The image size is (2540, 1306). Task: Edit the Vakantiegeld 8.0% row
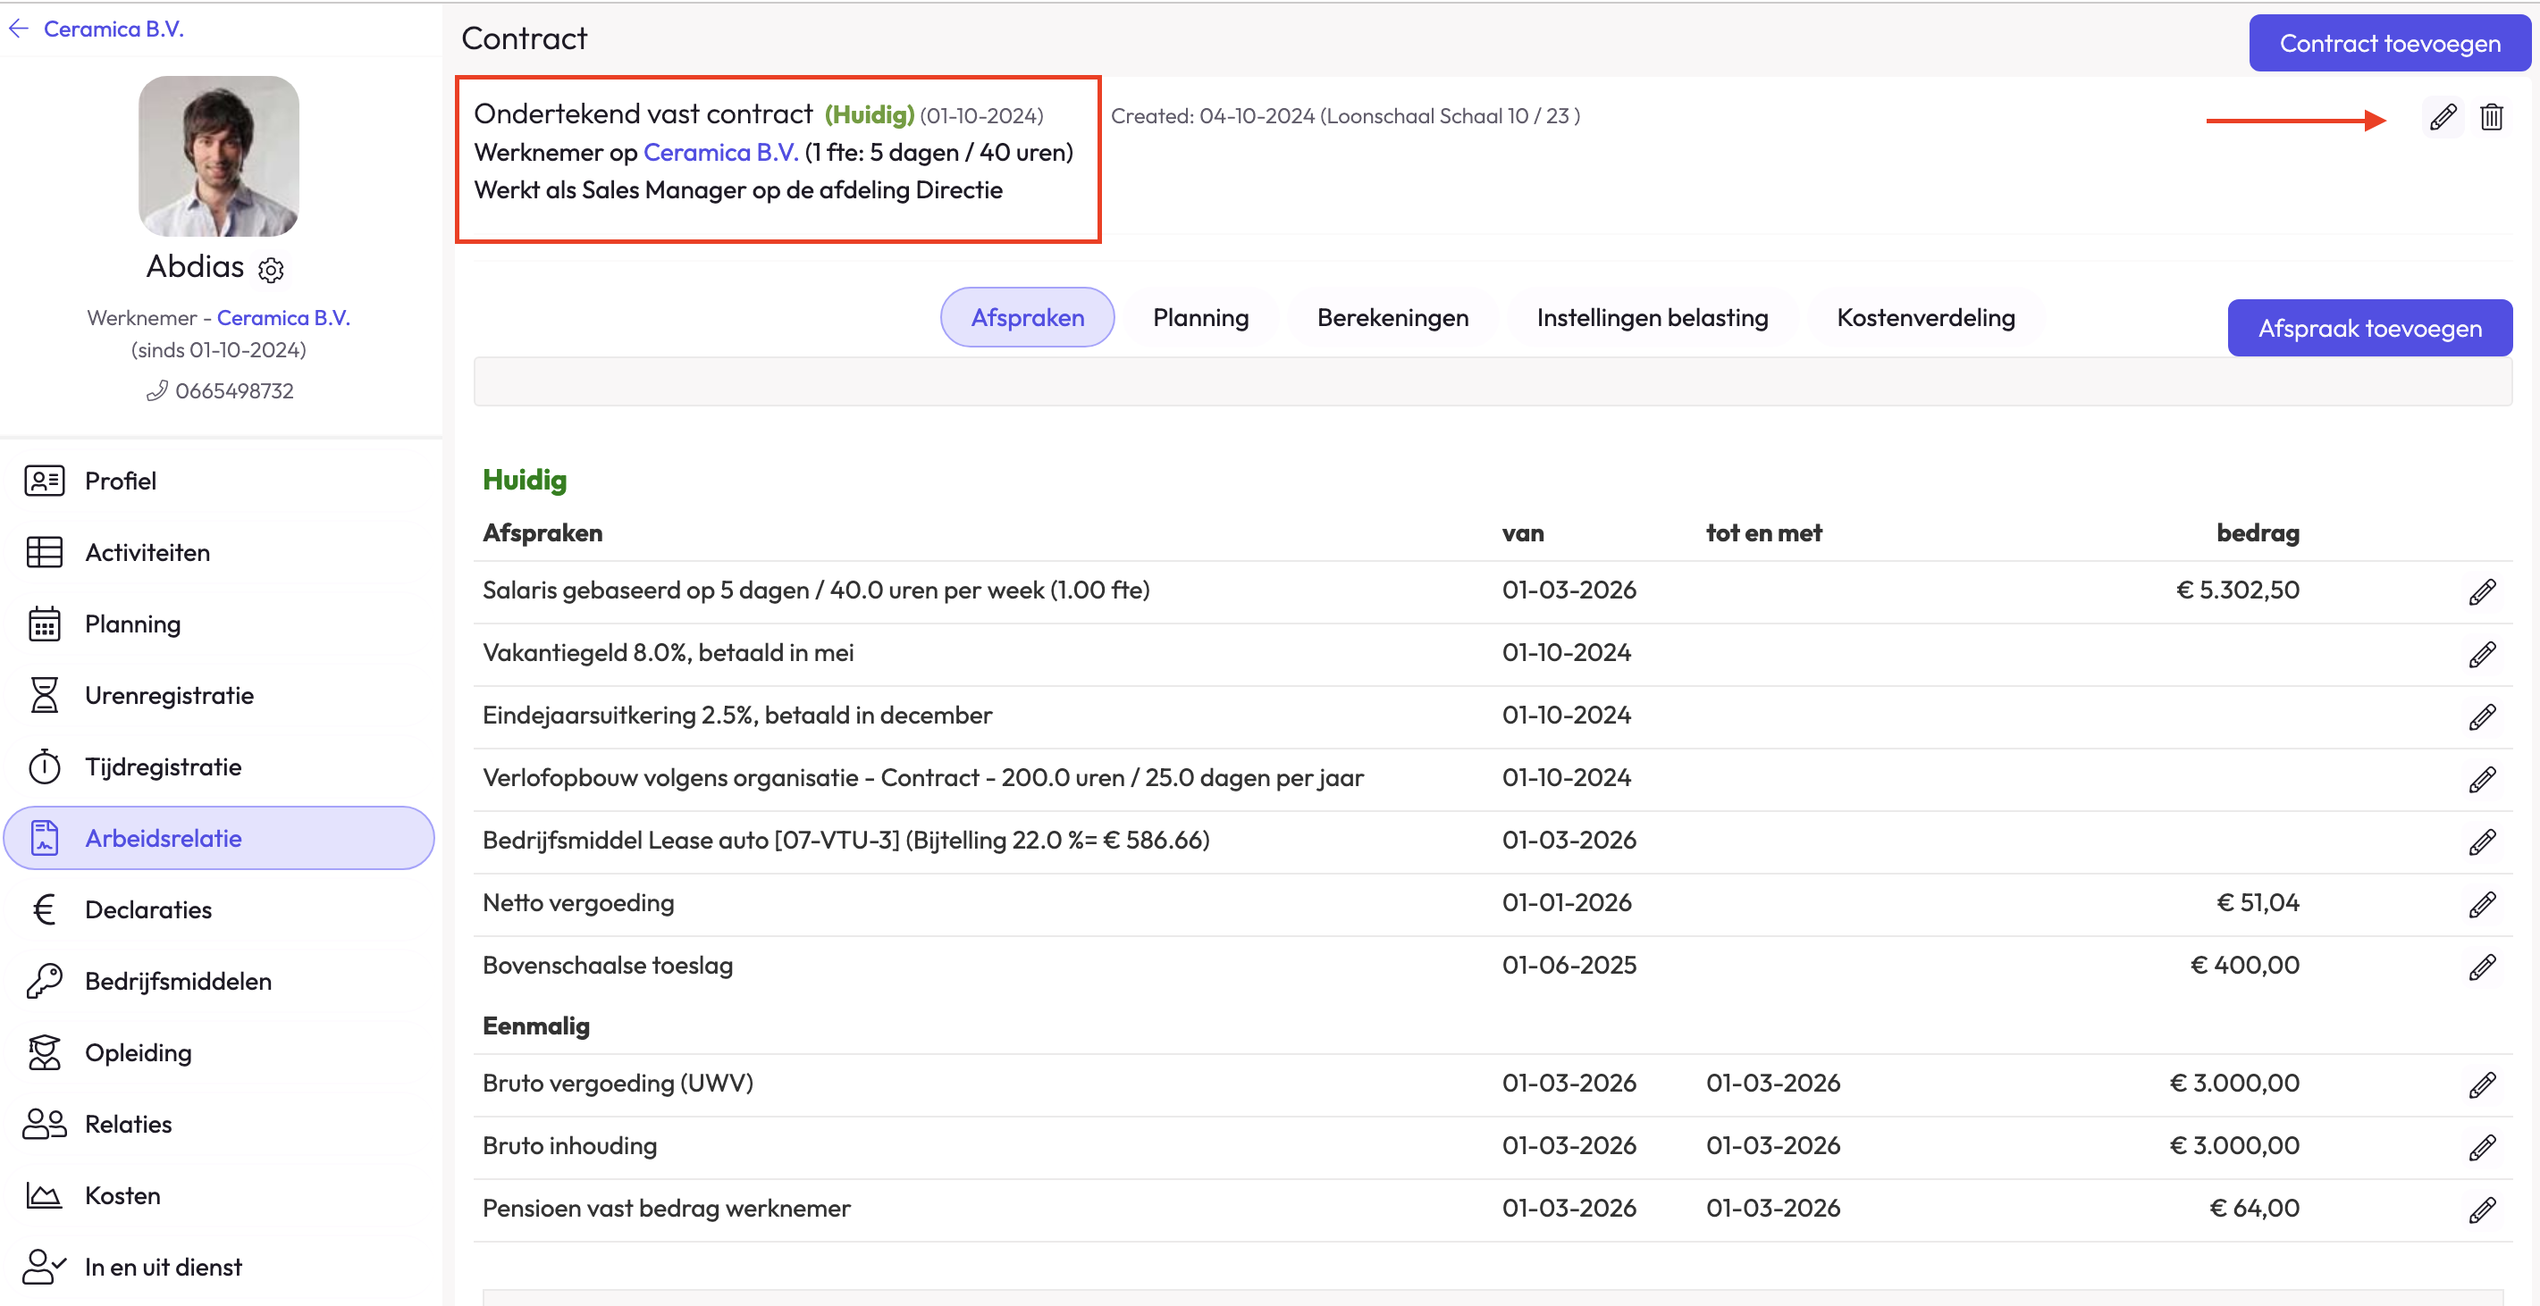[x=2482, y=654]
